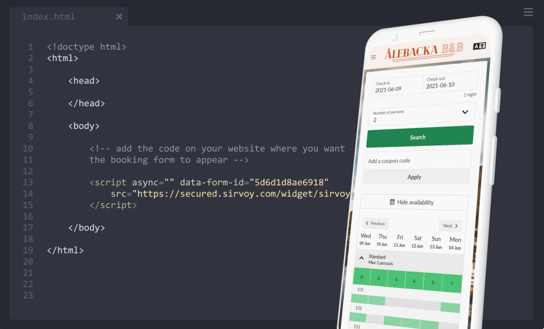Viewport: 544px width, 329px height.
Task: Close the index.html tab
Action: (119, 16)
